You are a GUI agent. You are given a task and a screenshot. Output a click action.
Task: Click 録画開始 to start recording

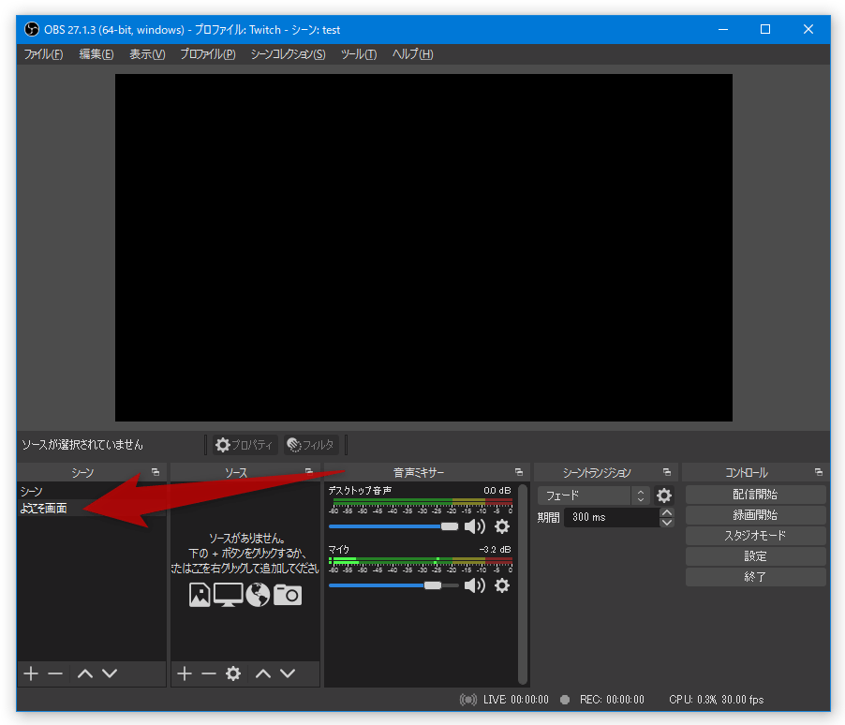[756, 515]
